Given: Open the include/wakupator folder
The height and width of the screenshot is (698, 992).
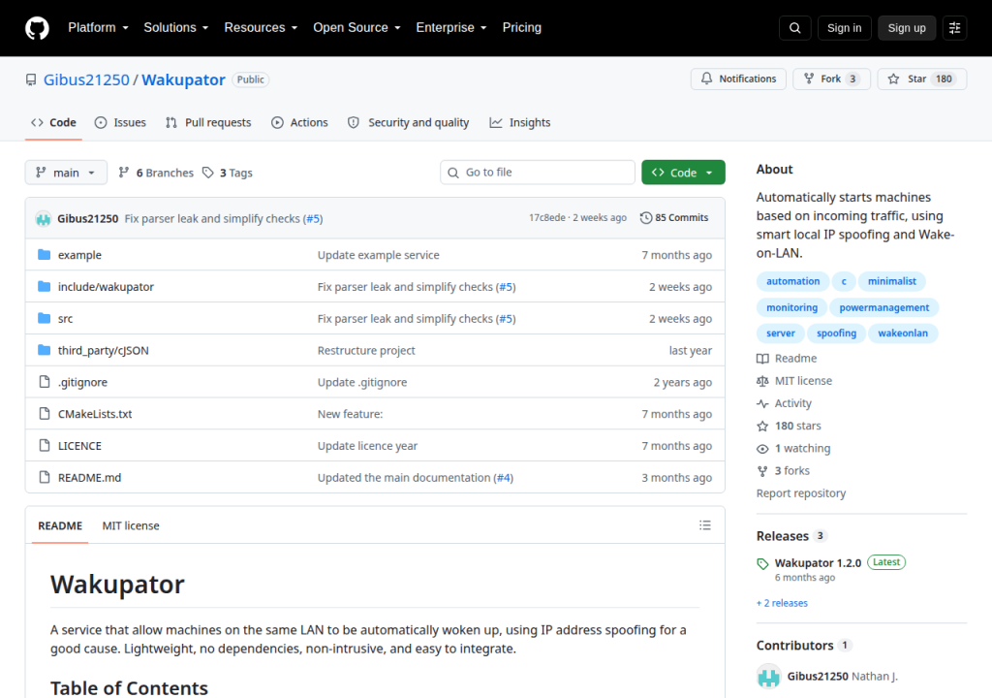Looking at the screenshot, I should (x=106, y=286).
